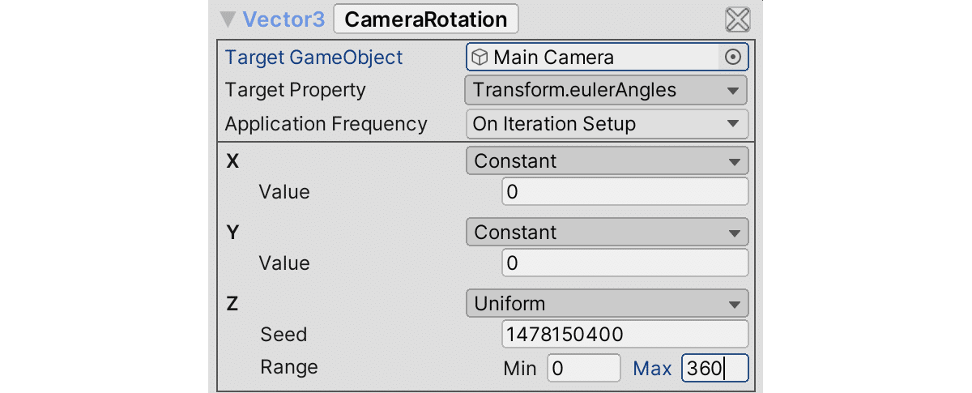Click the Min label in Range row
Screen dimensions: 972x393
(519, 369)
